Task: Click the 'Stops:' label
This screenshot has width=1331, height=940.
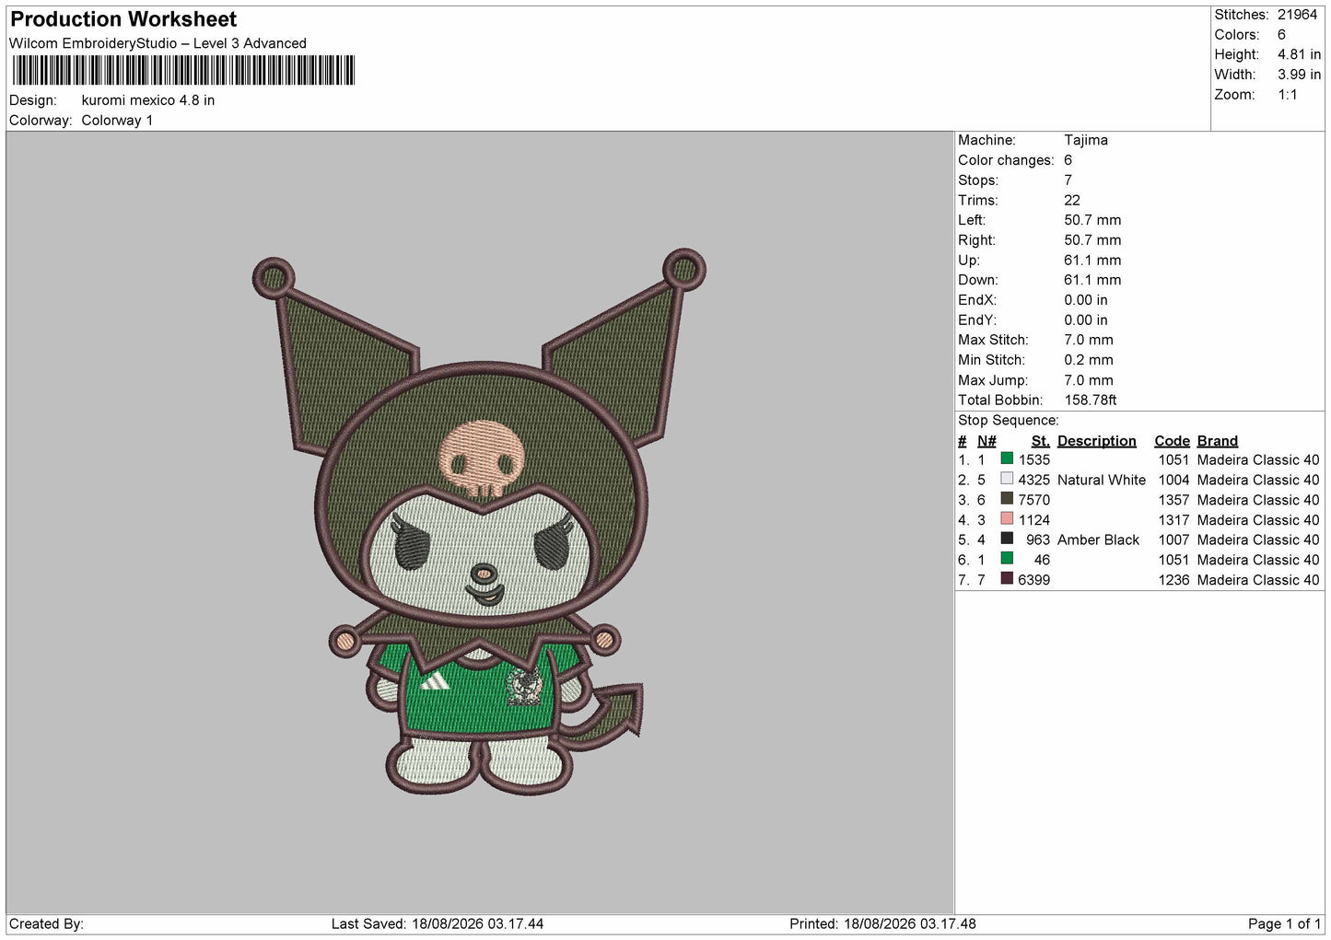Action: tap(977, 180)
